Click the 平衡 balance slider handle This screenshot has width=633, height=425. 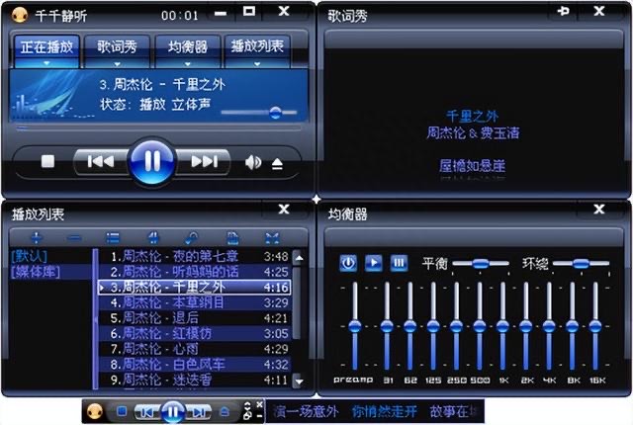pos(483,263)
